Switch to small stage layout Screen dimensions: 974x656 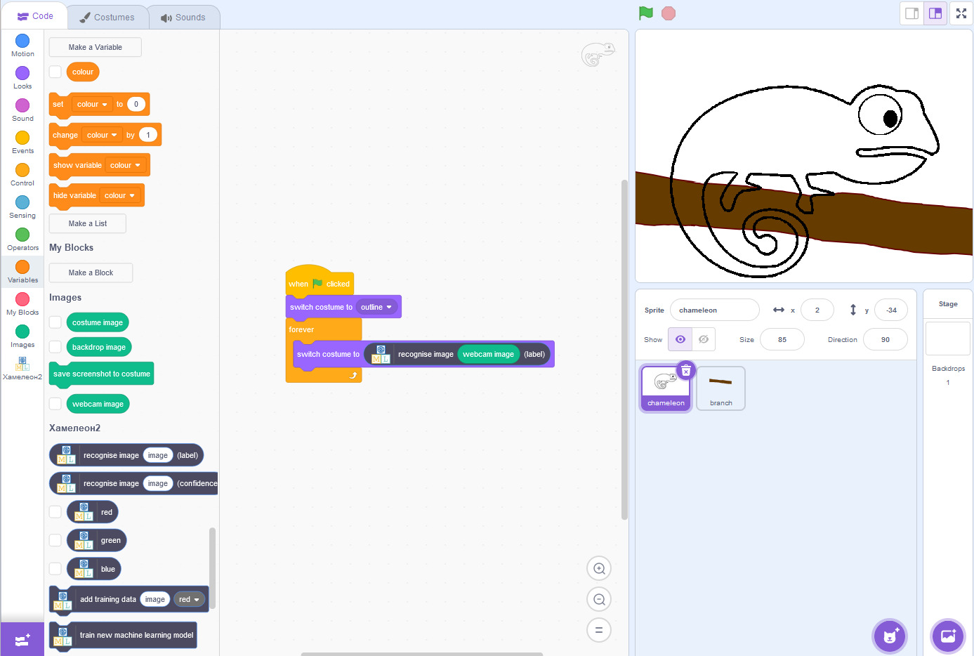click(912, 13)
